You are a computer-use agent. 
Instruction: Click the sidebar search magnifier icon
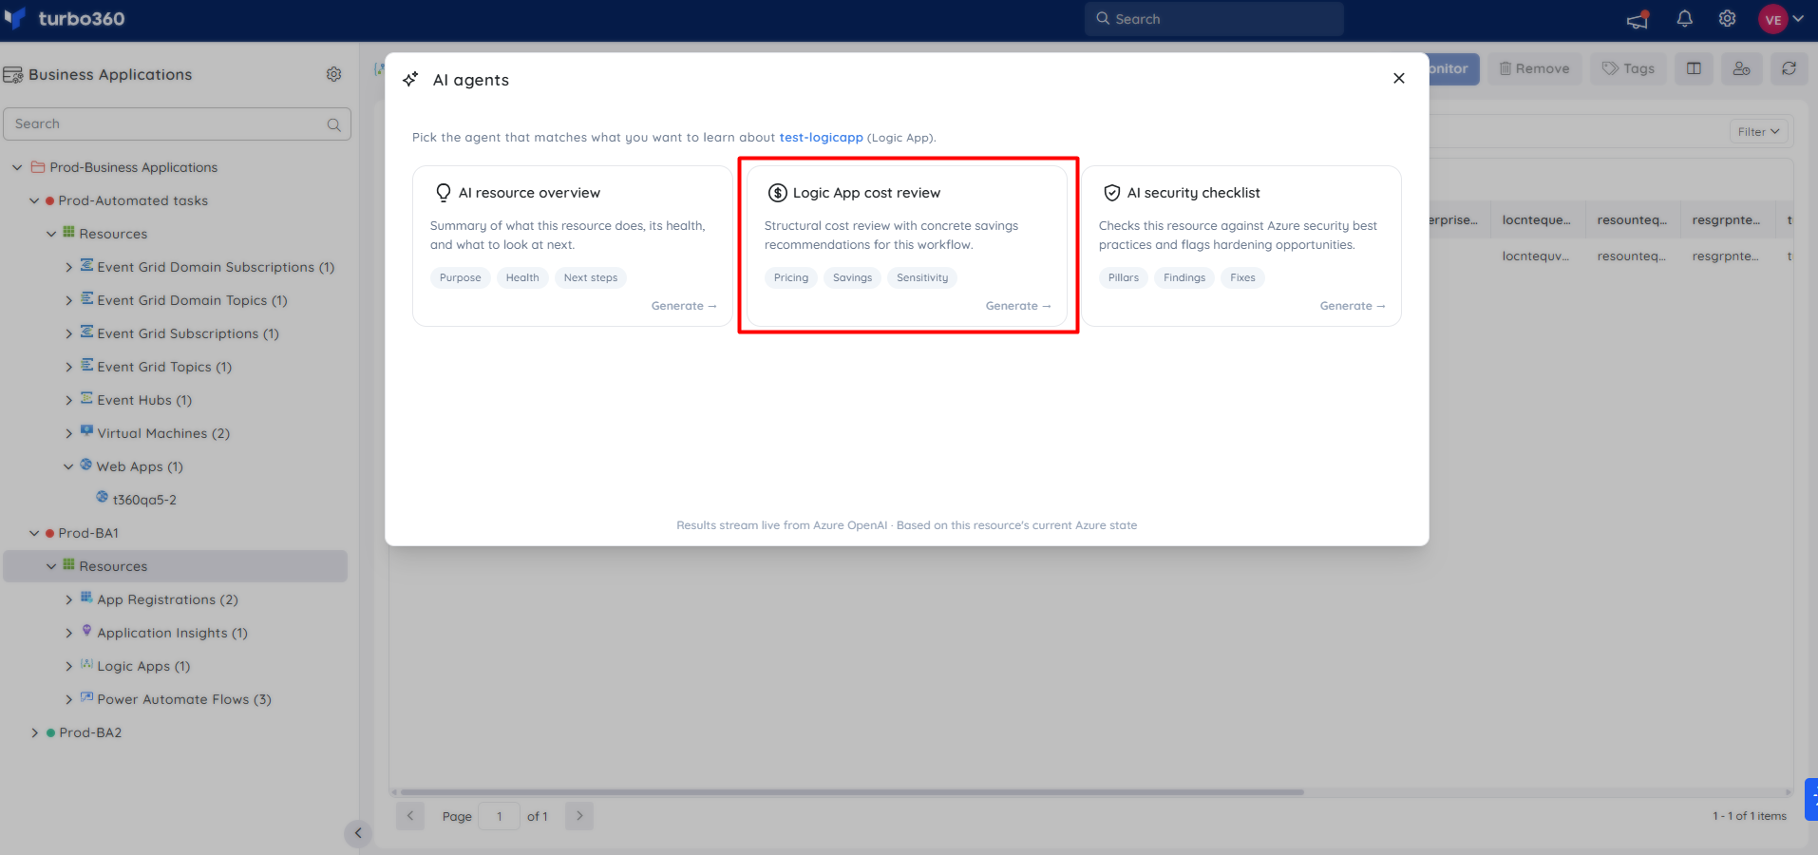[x=333, y=124]
